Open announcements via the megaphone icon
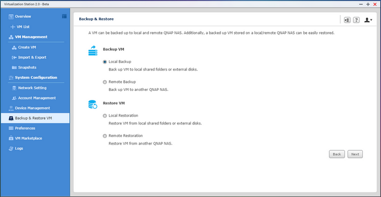Screen dimensions: 381x197 347,20
